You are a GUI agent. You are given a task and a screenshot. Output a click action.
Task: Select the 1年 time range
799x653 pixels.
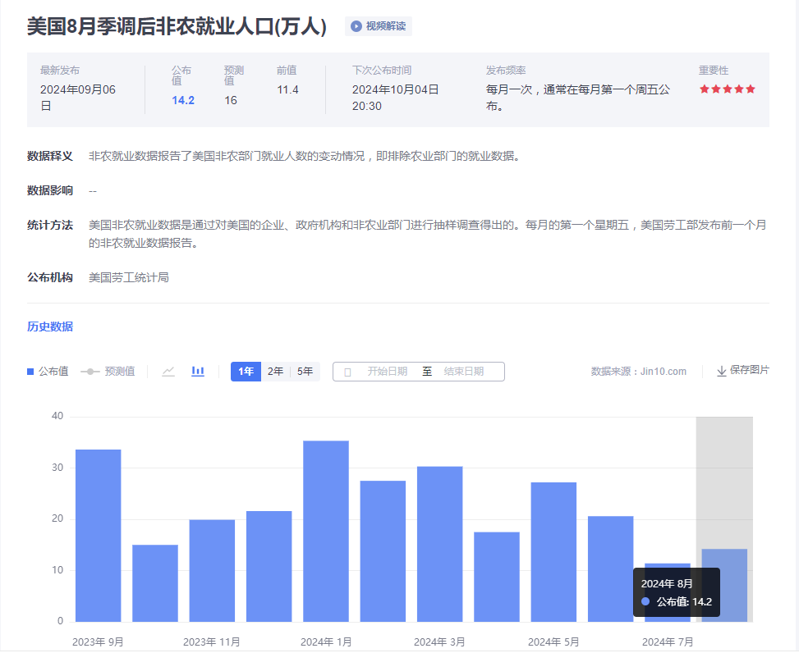click(x=246, y=372)
